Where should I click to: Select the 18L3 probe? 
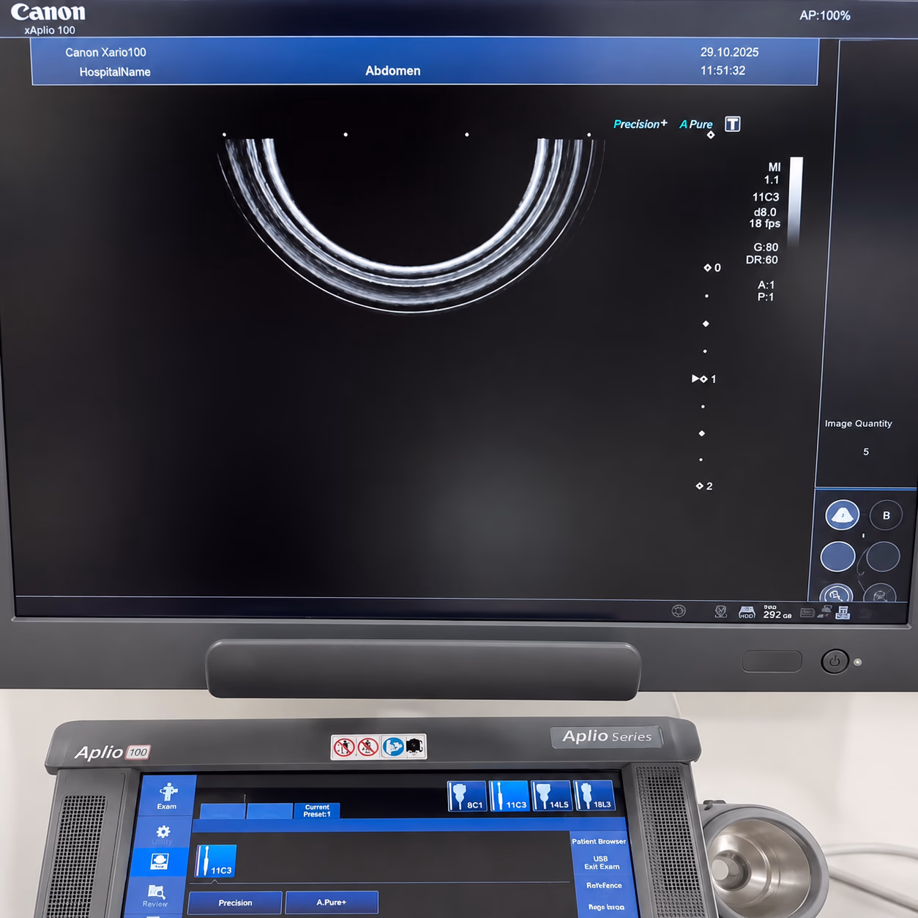pos(594,796)
